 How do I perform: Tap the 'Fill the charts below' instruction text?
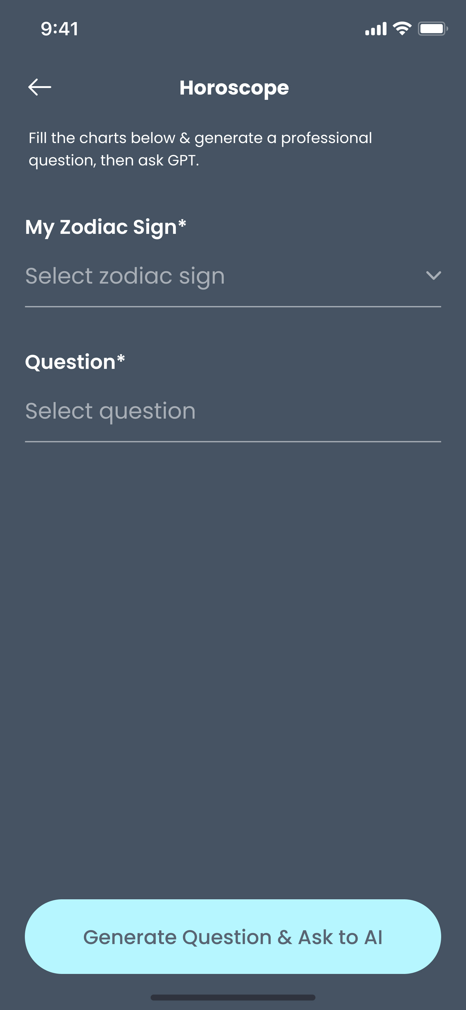pyautogui.click(x=200, y=149)
